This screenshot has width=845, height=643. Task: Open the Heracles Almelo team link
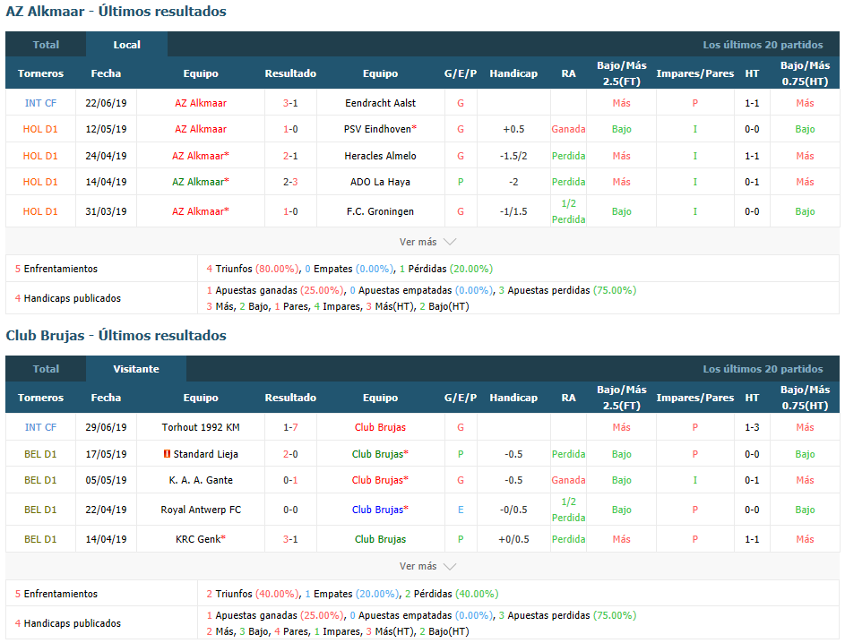381,156
